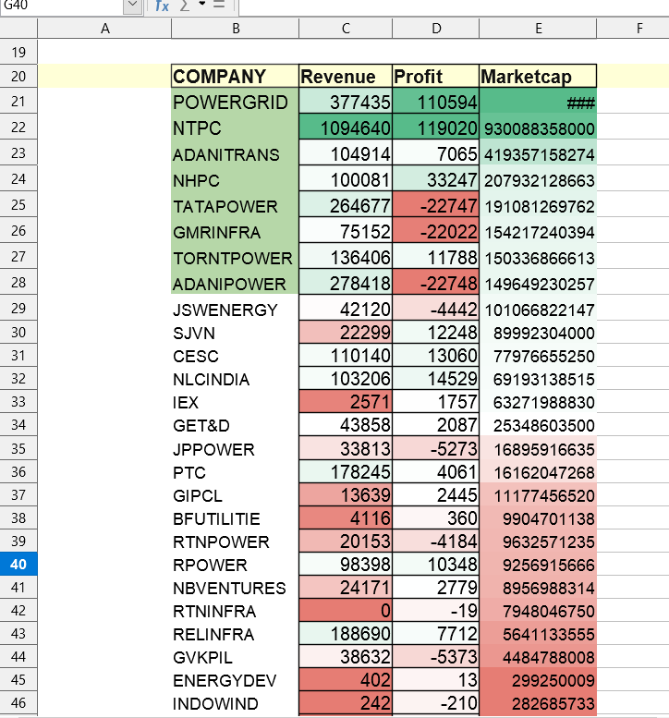669x718 pixels.
Task: Select row 19 header
Action: 18,52
